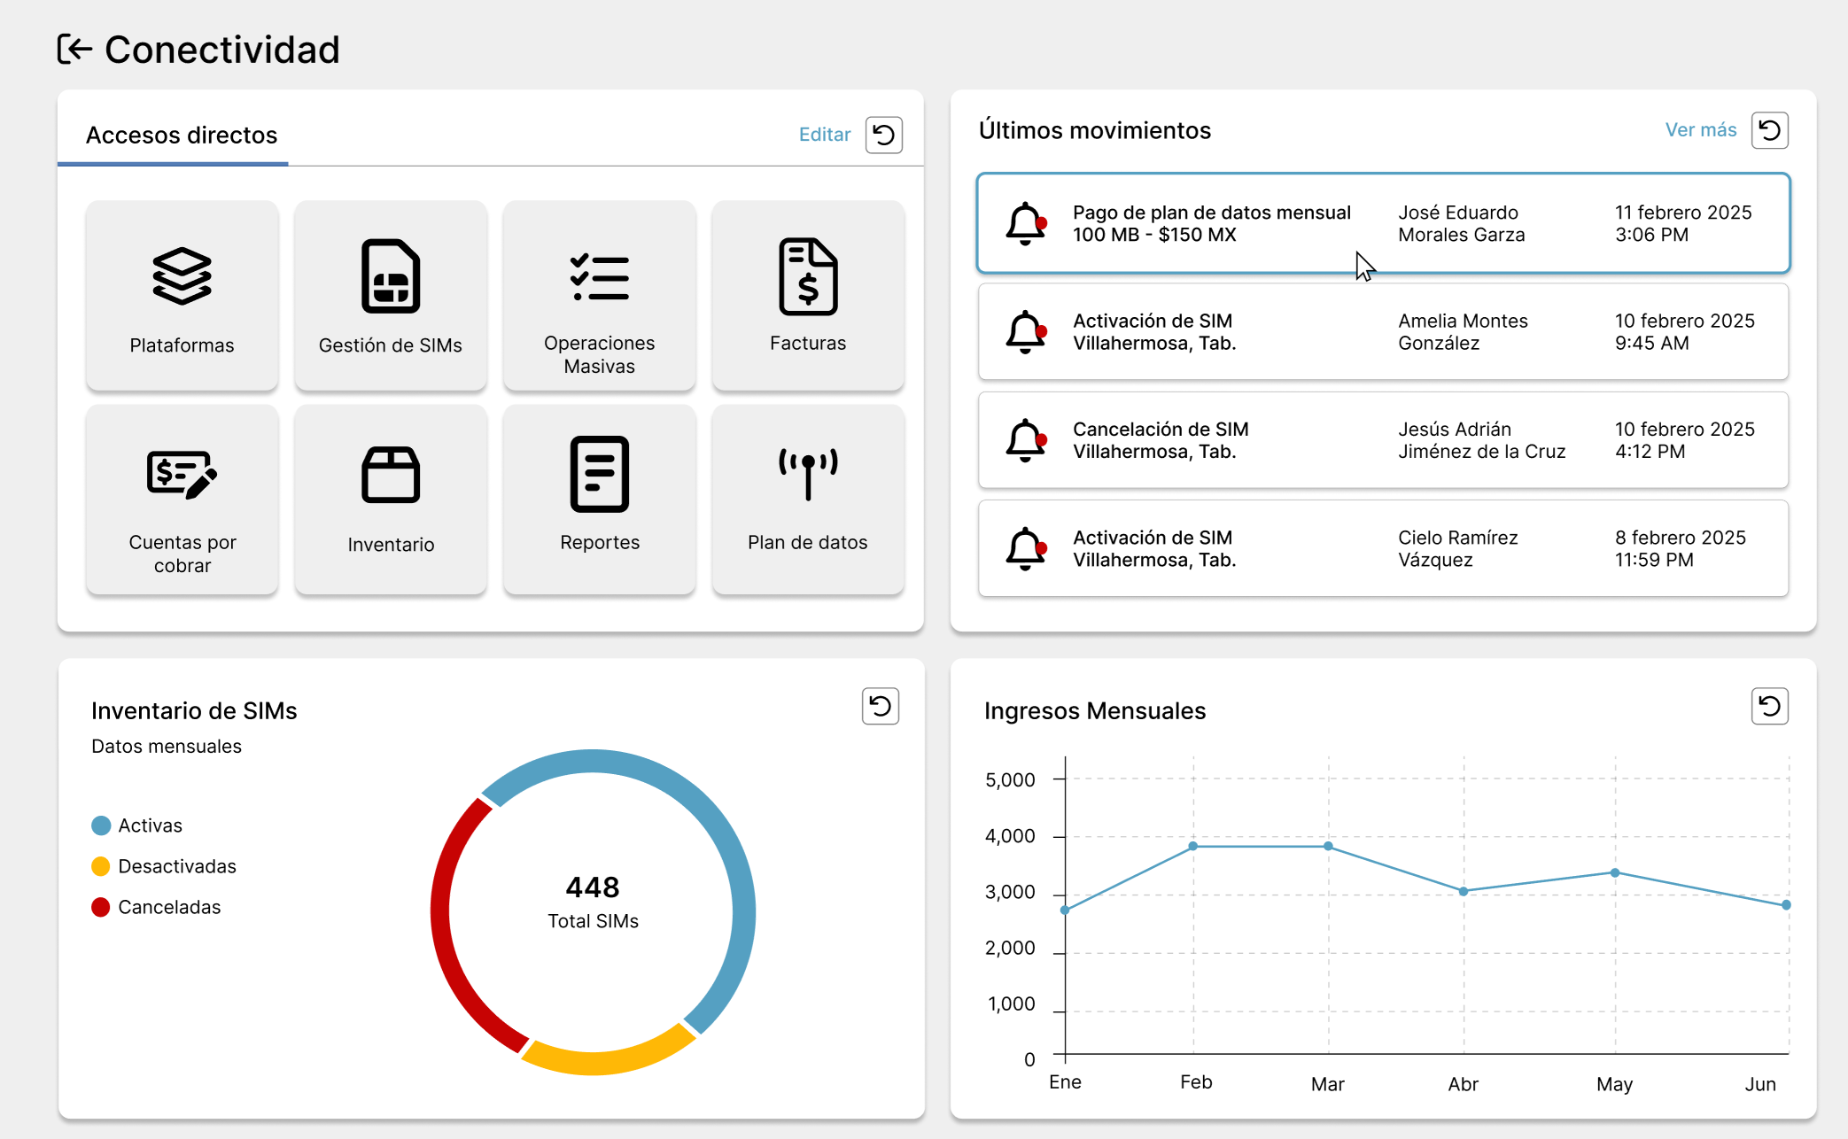Open the Pago de plan de datos mensual entry
1848x1139 pixels.
point(1383,223)
